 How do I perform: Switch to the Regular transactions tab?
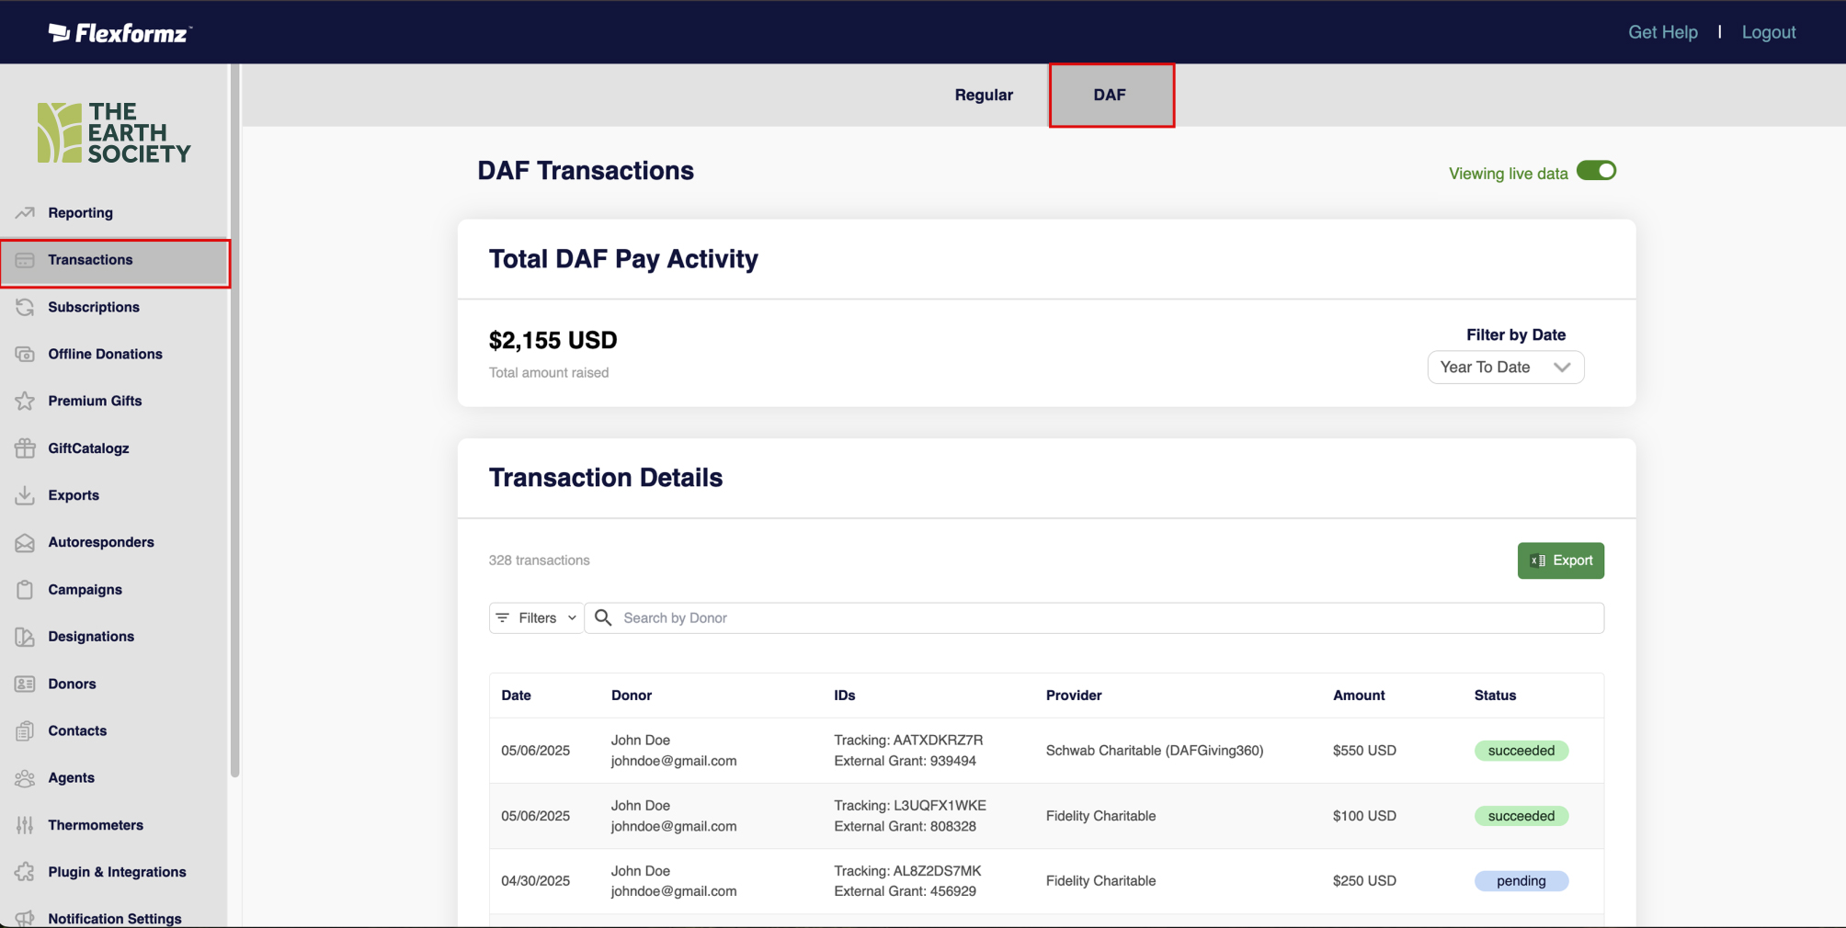click(x=983, y=96)
